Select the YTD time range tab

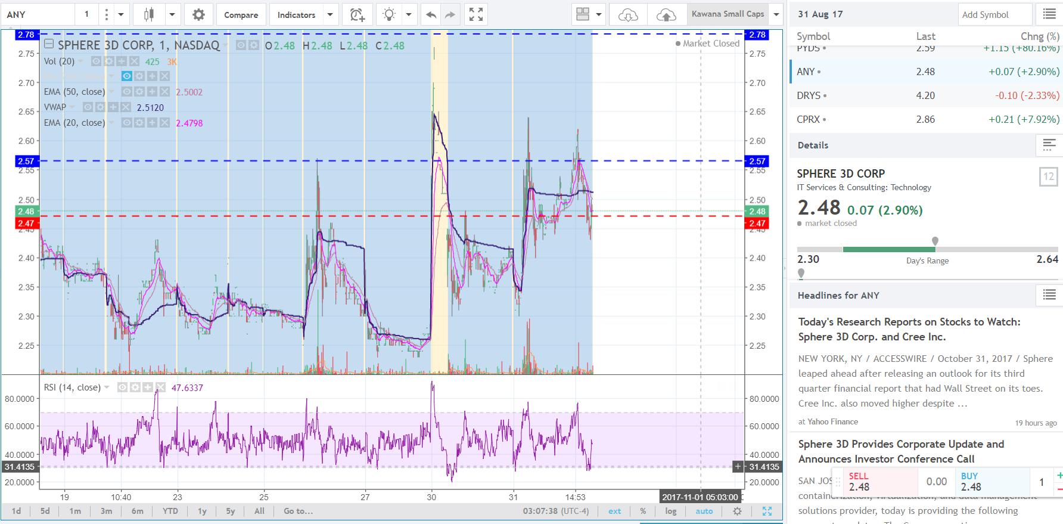click(x=170, y=511)
